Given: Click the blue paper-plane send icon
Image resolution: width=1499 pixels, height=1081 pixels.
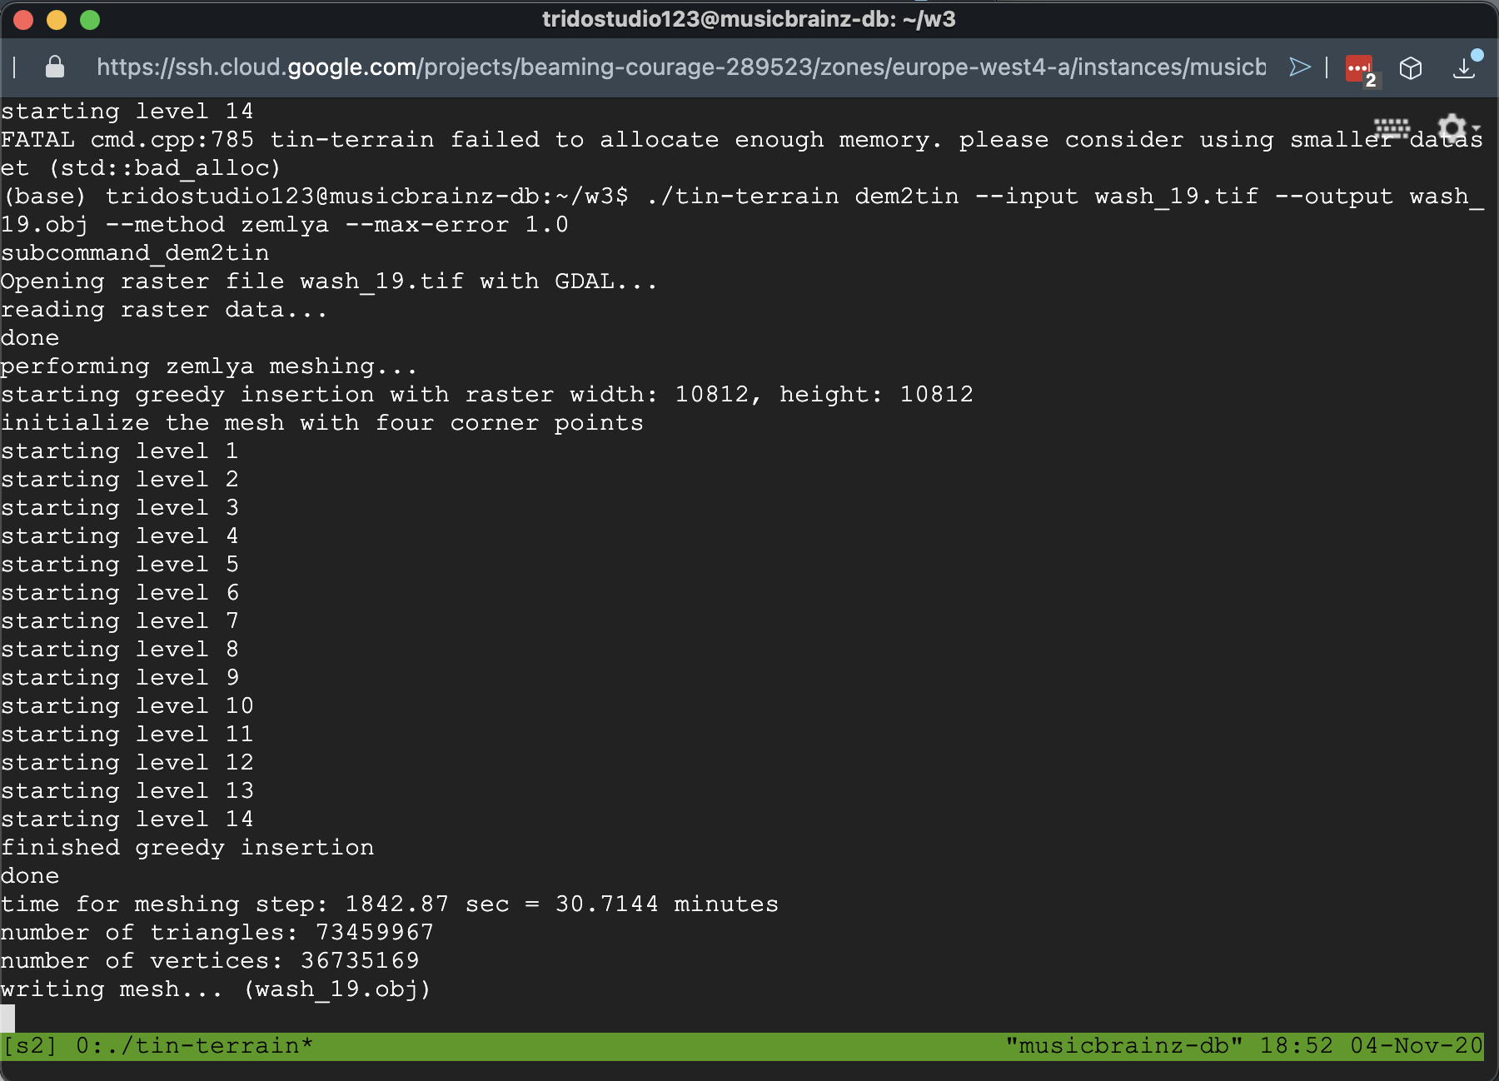Looking at the screenshot, I should point(1299,67).
